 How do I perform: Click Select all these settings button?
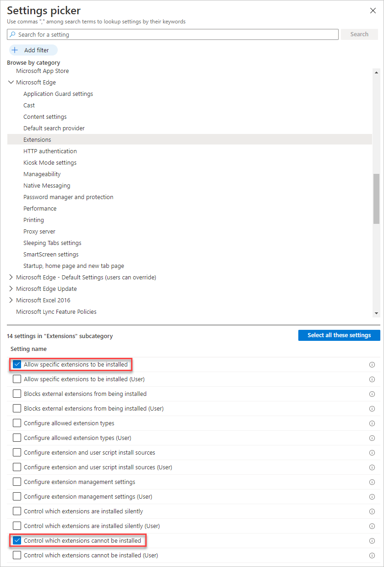pos(339,335)
